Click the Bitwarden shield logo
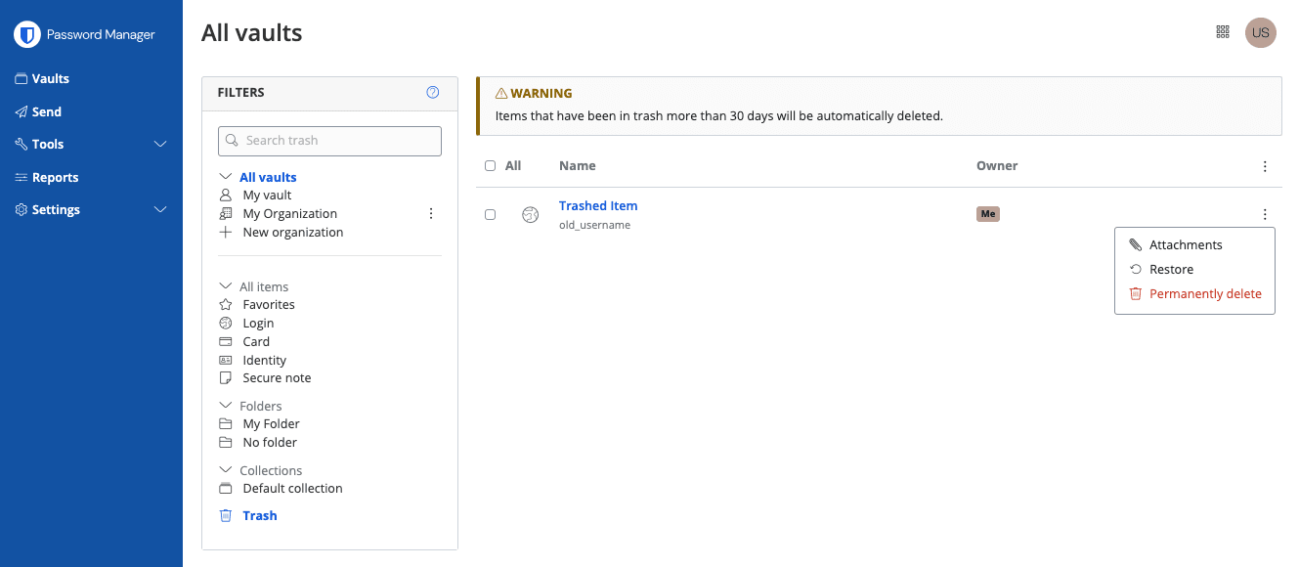 [27, 34]
